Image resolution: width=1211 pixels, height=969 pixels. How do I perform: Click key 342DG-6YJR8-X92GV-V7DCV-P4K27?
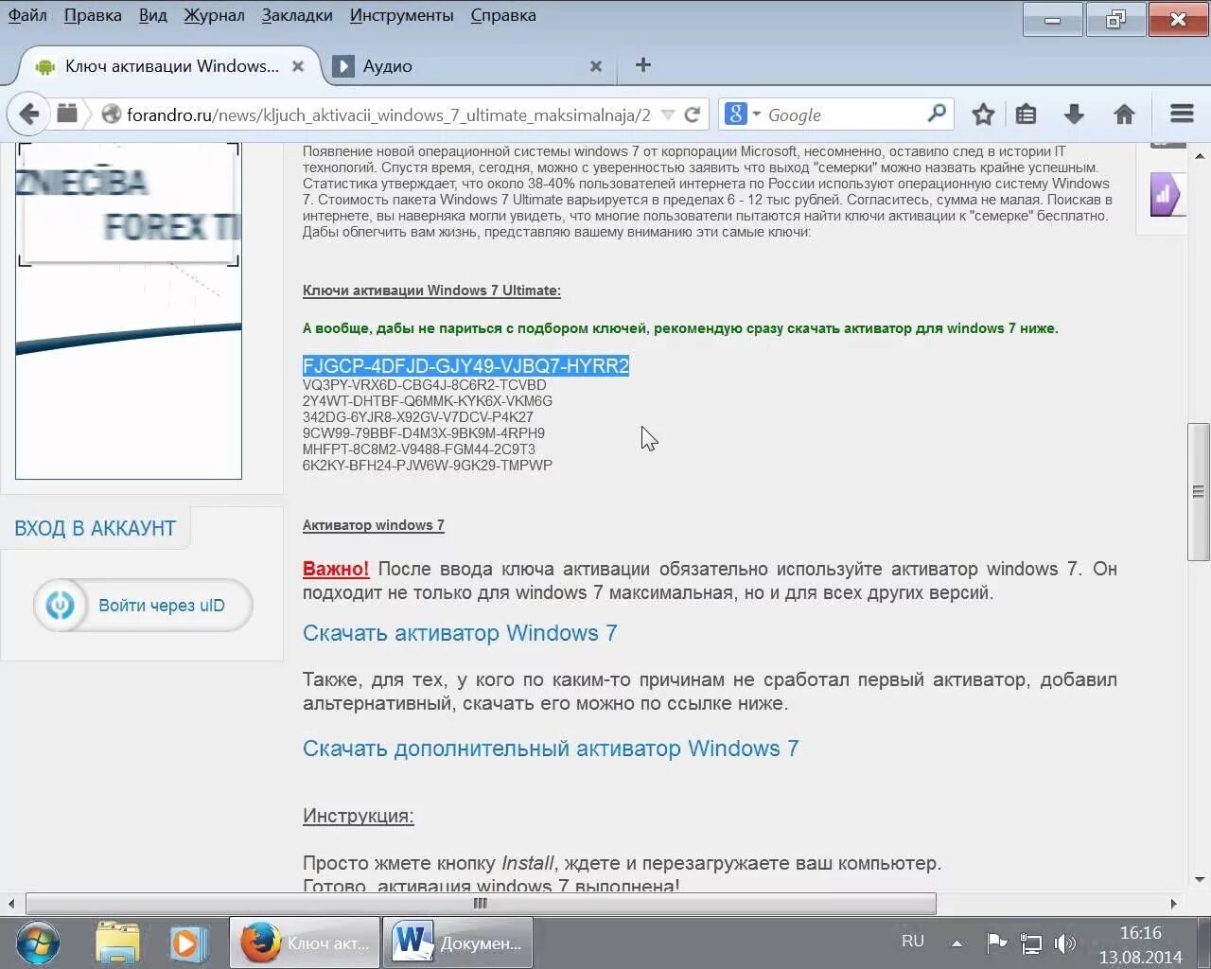coord(418,417)
